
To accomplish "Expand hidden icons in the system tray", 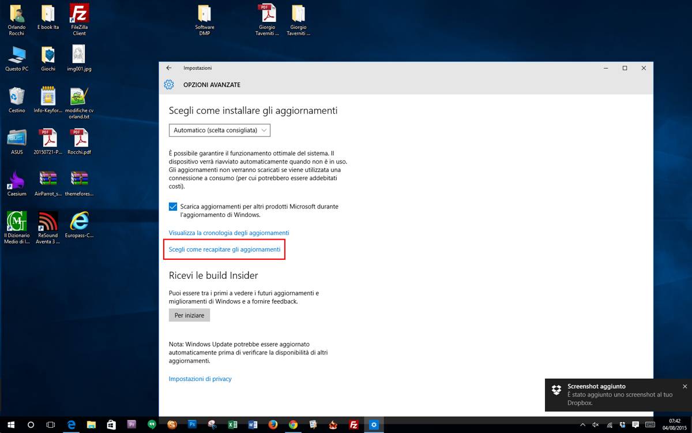I will point(582,425).
